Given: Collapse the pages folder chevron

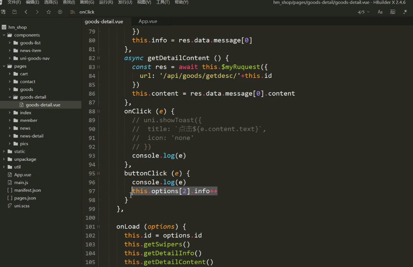Looking at the screenshot, I should point(4,66).
